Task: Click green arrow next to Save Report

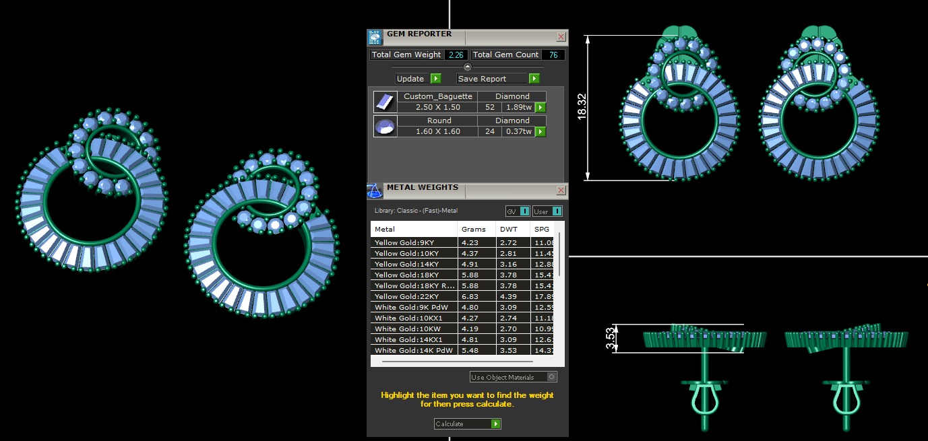Action: tap(534, 79)
